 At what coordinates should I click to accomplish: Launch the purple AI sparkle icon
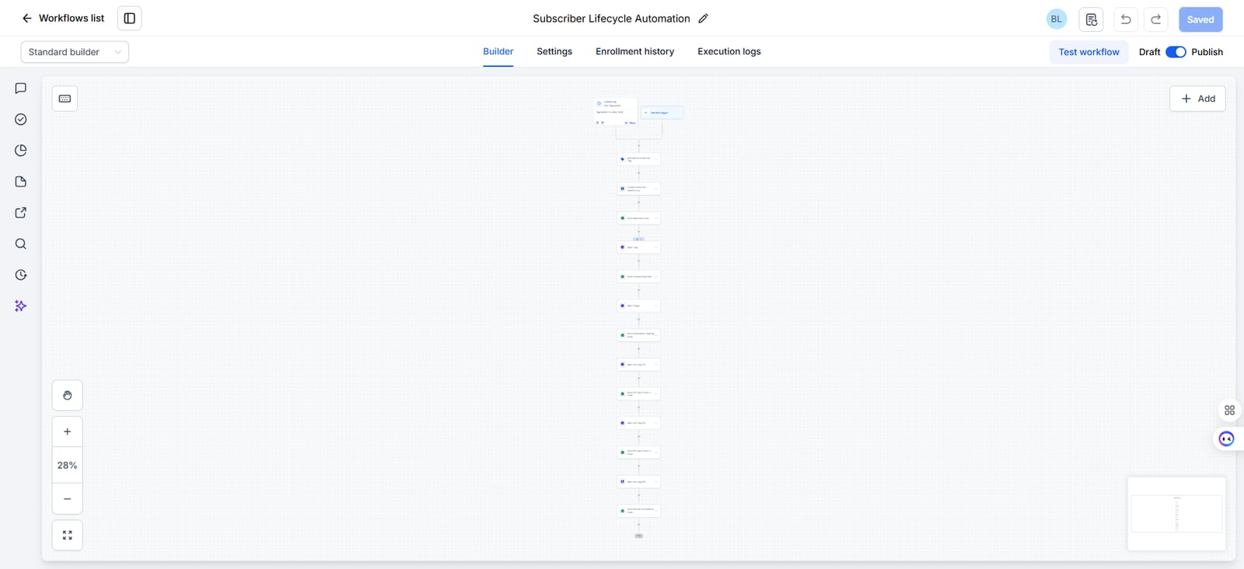[x=21, y=306]
